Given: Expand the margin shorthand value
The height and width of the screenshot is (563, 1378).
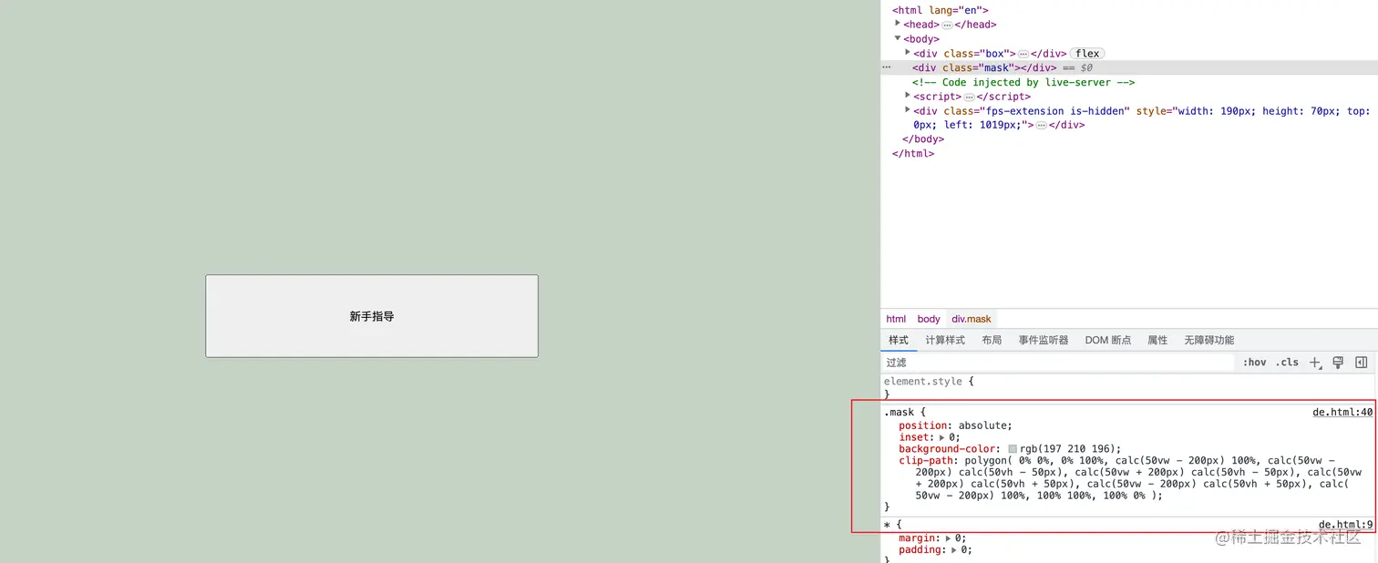Looking at the screenshot, I should 947,538.
